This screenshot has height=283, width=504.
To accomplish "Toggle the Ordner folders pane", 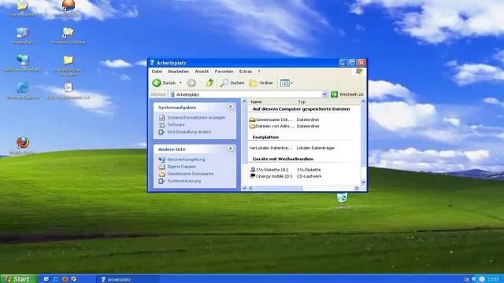I will pos(261,83).
